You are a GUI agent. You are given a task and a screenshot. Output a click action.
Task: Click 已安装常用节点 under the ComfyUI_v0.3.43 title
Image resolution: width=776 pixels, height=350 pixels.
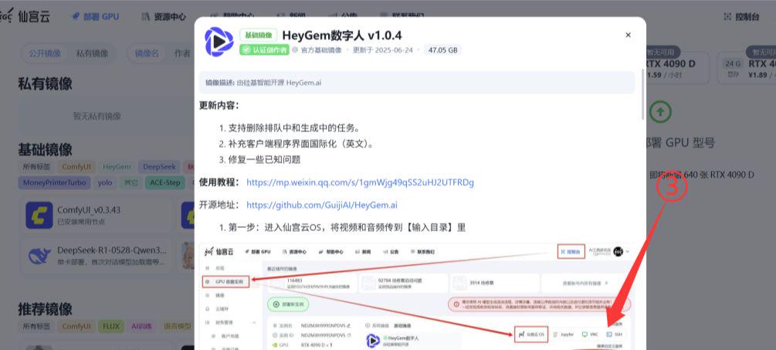[x=81, y=222]
